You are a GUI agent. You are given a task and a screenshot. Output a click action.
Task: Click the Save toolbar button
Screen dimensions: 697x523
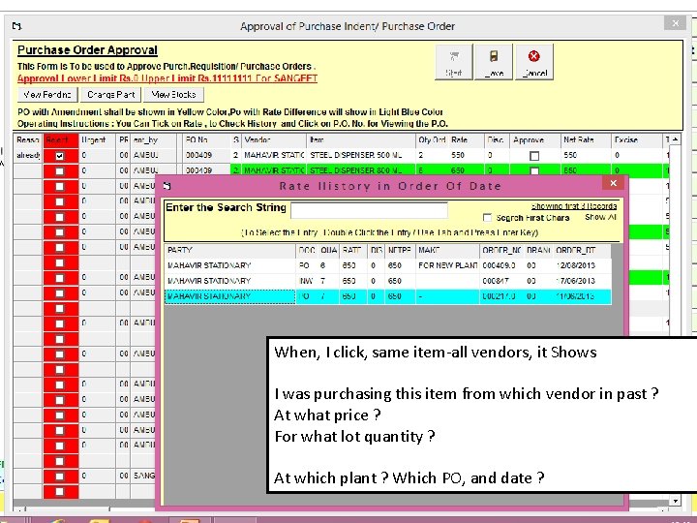click(494, 62)
